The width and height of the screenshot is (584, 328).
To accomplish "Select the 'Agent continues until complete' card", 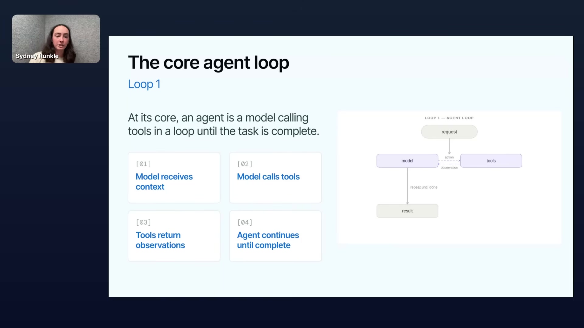I will tap(275, 236).
